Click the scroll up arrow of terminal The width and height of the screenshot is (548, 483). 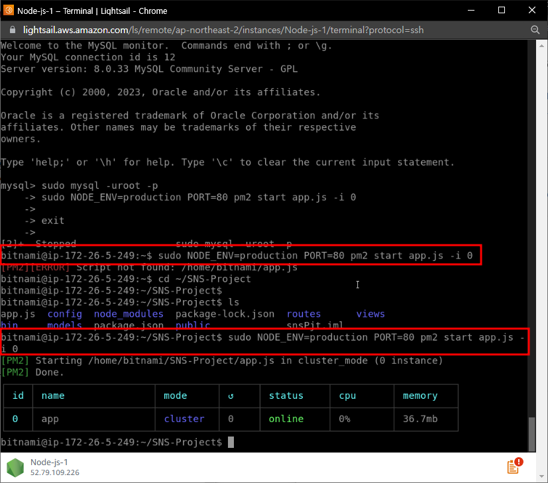pyautogui.click(x=541, y=46)
